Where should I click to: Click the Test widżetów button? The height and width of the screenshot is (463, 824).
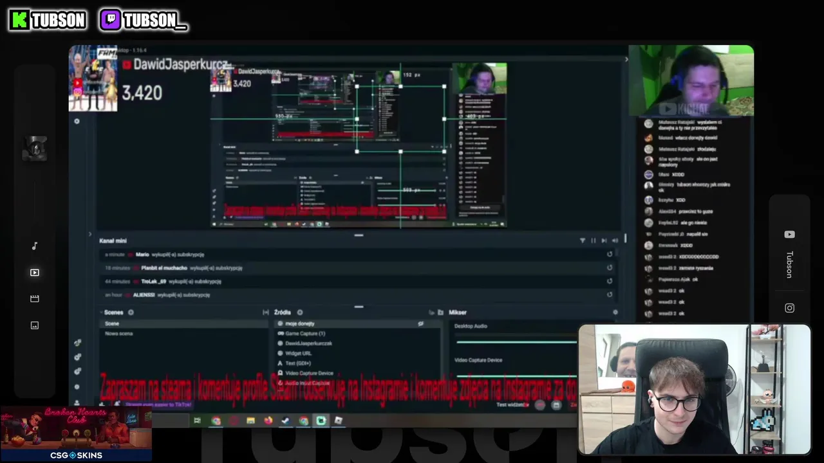click(x=512, y=404)
